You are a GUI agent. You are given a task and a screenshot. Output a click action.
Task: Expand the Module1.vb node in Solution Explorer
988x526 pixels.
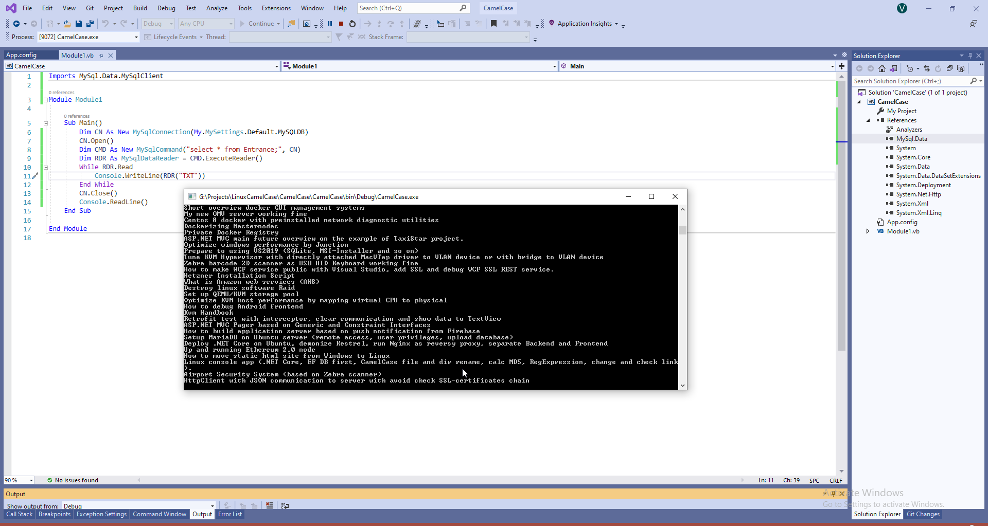[868, 231]
